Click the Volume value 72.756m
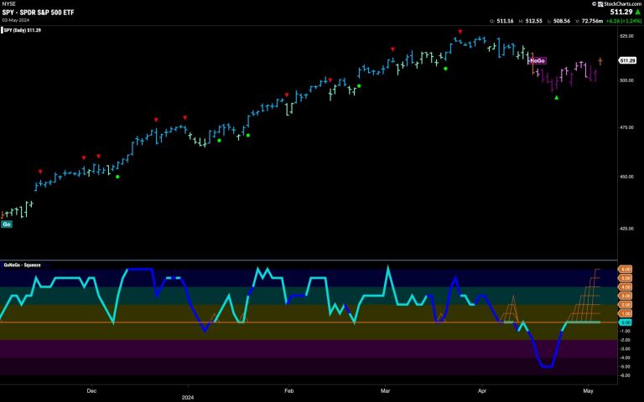 [x=592, y=21]
